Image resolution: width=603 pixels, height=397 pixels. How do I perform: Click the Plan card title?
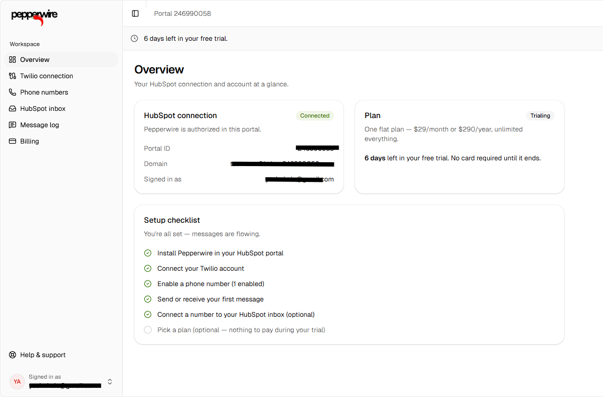[x=372, y=116]
